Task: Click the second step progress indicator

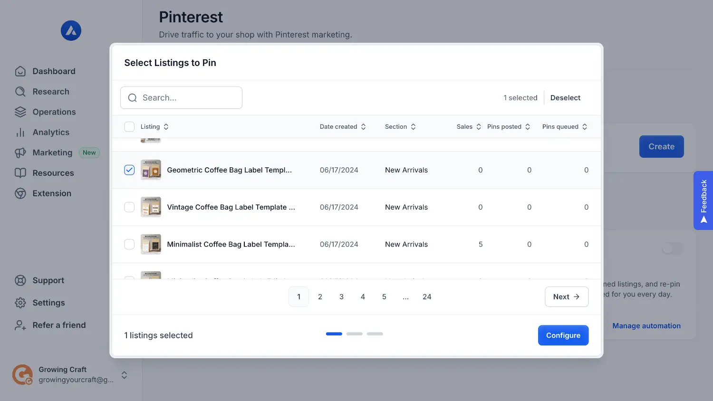Action: (355, 334)
